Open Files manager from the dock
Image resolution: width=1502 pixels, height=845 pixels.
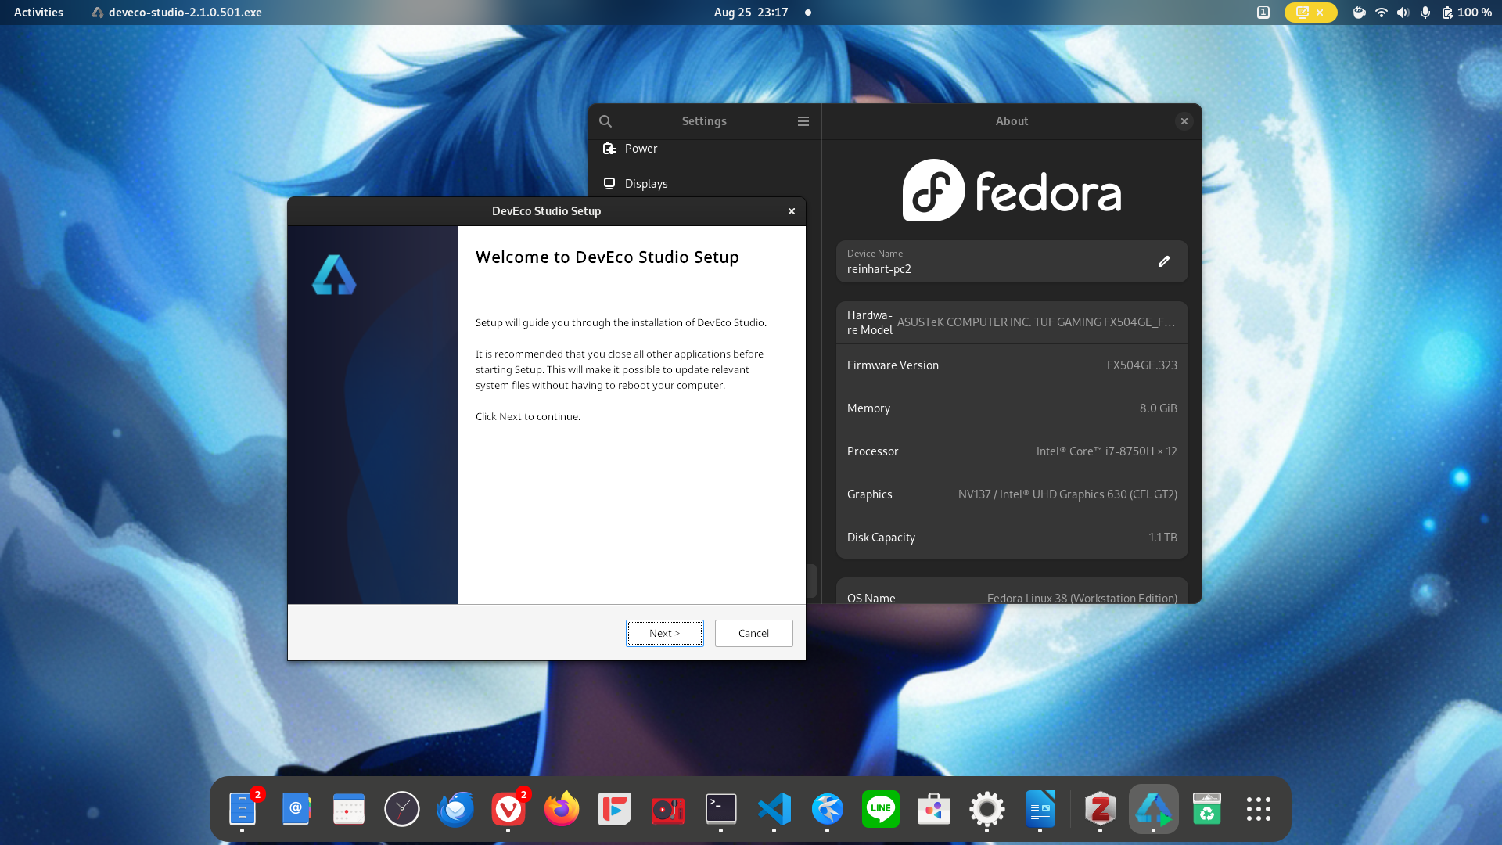tap(243, 809)
